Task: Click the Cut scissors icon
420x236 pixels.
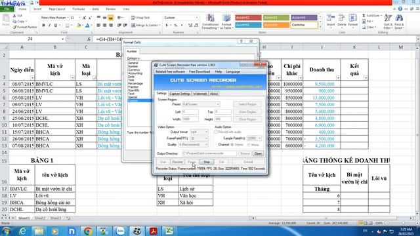Action: (x=14, y=16)
